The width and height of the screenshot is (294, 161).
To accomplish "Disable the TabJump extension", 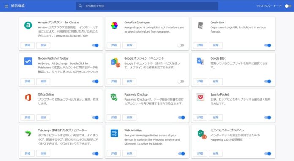I will [x=95, y=153].
